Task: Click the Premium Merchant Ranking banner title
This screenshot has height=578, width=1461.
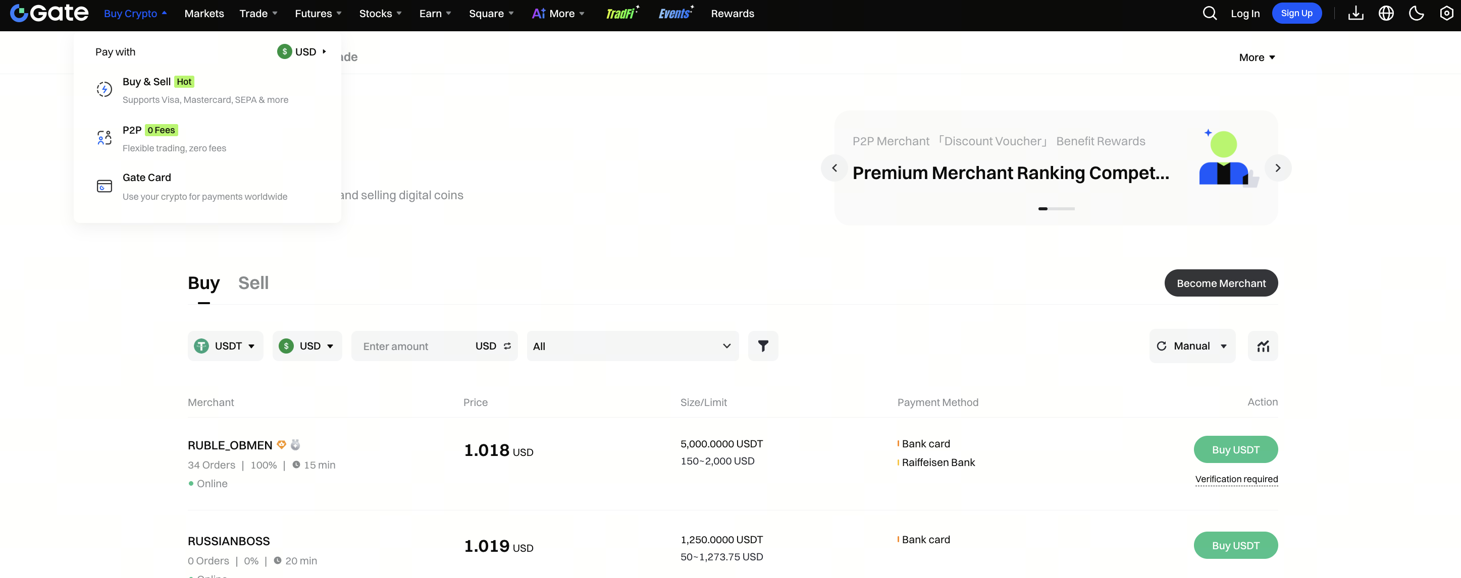Action: pos(1011,173)
